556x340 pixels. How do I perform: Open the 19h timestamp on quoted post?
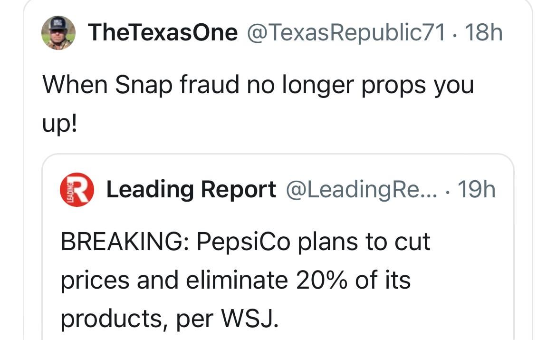click(476, 190)
